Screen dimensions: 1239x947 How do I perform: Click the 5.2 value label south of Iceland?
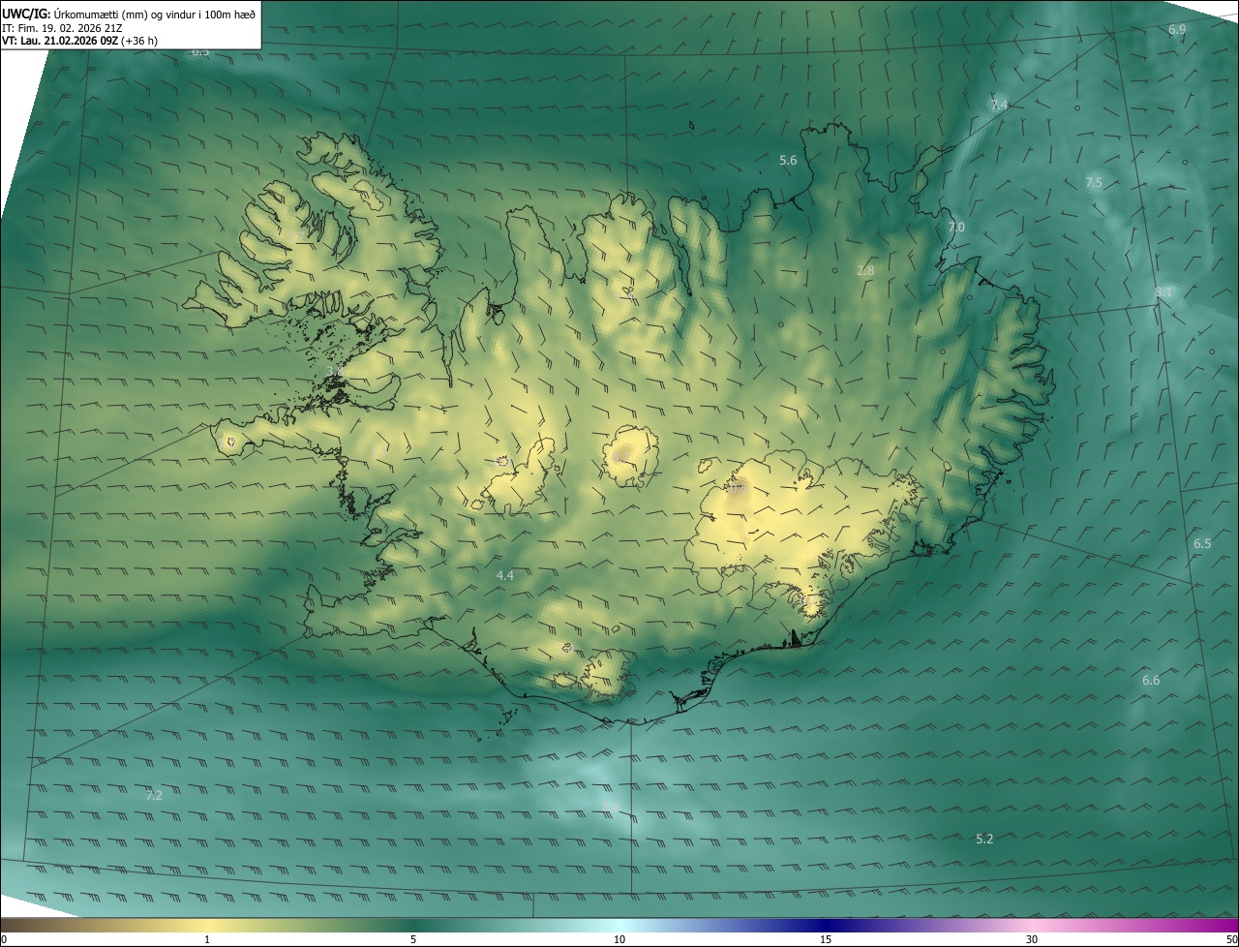click(984, 839)
